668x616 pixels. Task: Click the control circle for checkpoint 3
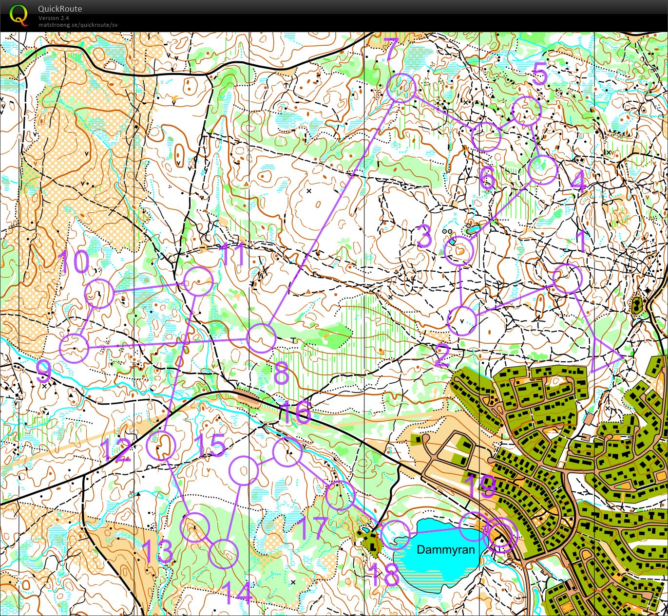459,250
